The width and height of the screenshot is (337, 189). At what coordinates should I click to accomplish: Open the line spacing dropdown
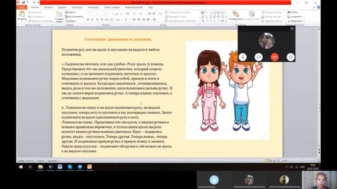(160, 14)
